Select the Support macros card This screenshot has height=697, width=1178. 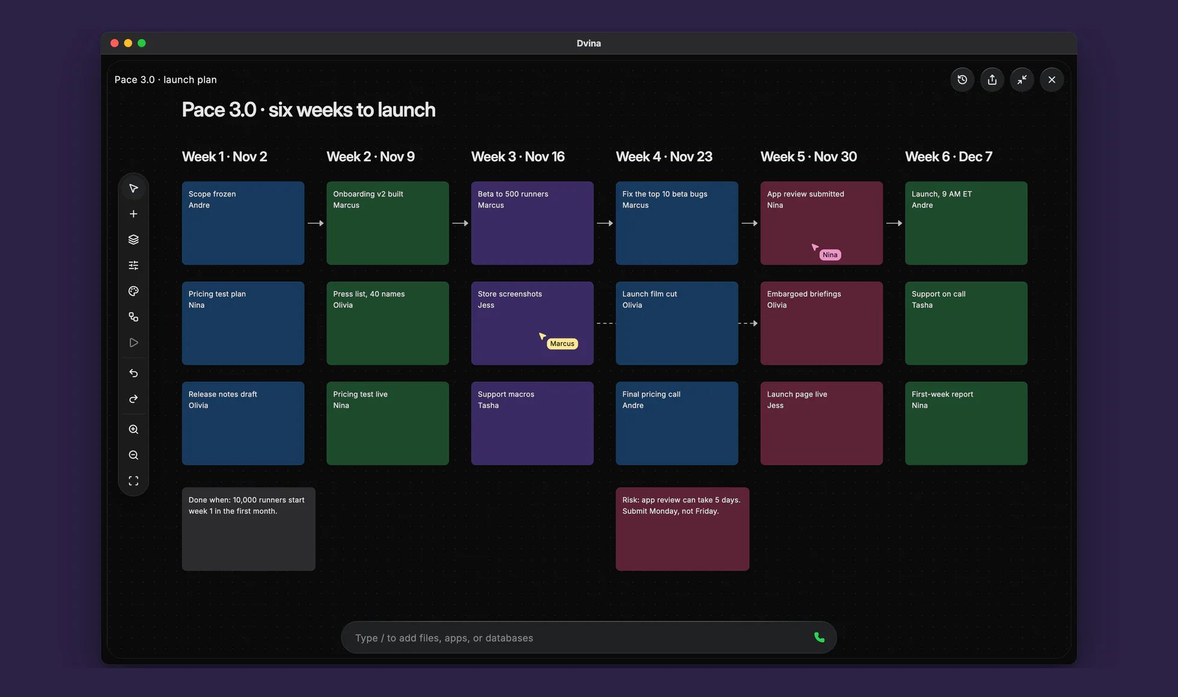pyautogui.click(x=533, y=423)
